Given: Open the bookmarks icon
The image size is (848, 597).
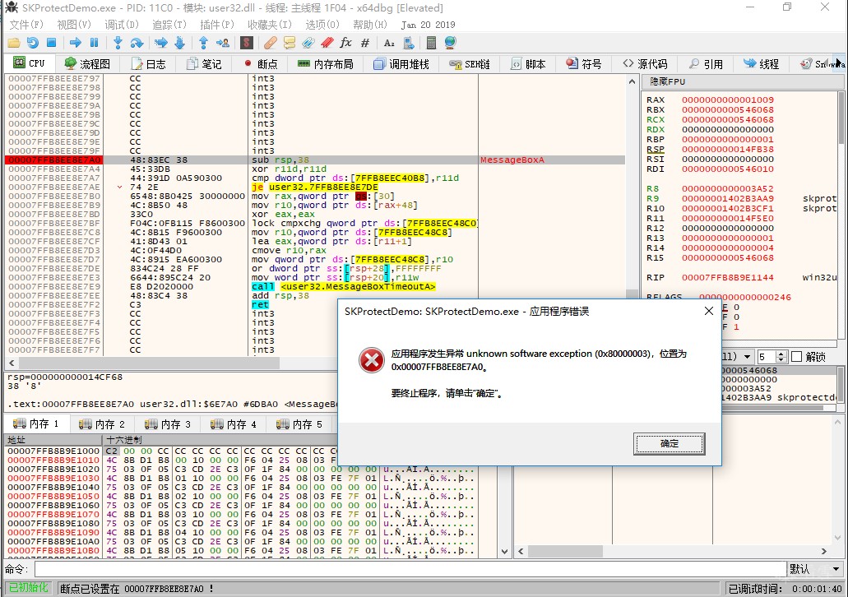Looking at the screenshot, I should (327, 43).
